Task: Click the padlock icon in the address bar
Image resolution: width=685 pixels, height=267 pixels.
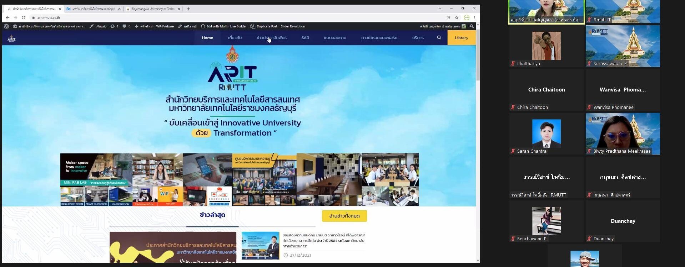Action: [34, 17]
